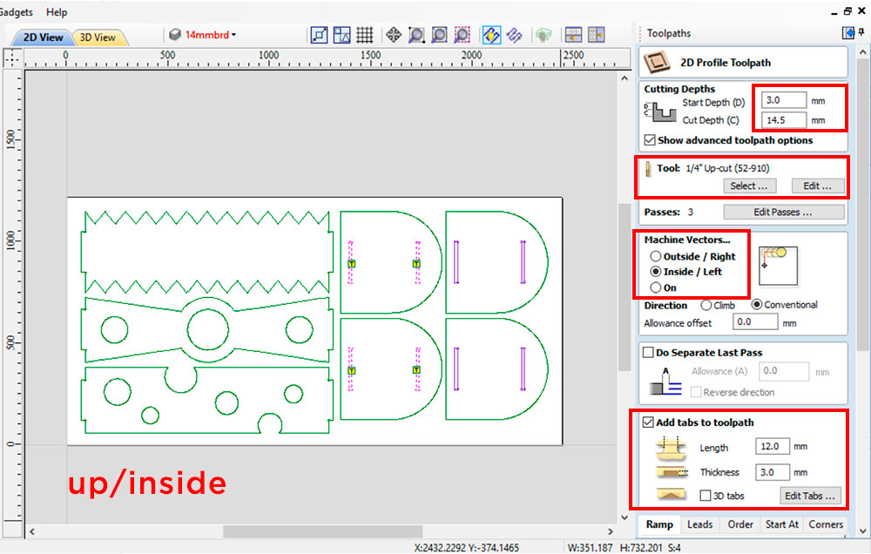Open the Help menu
Image resolution: width=871 pixels, height=554 pixels.
coord(56,11)
